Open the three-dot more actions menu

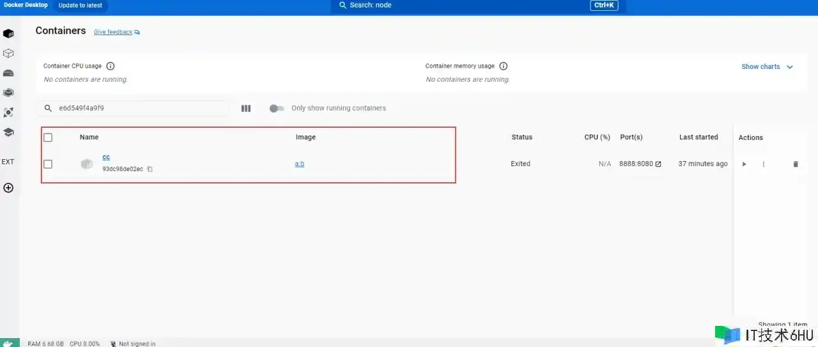coord(763,164)
